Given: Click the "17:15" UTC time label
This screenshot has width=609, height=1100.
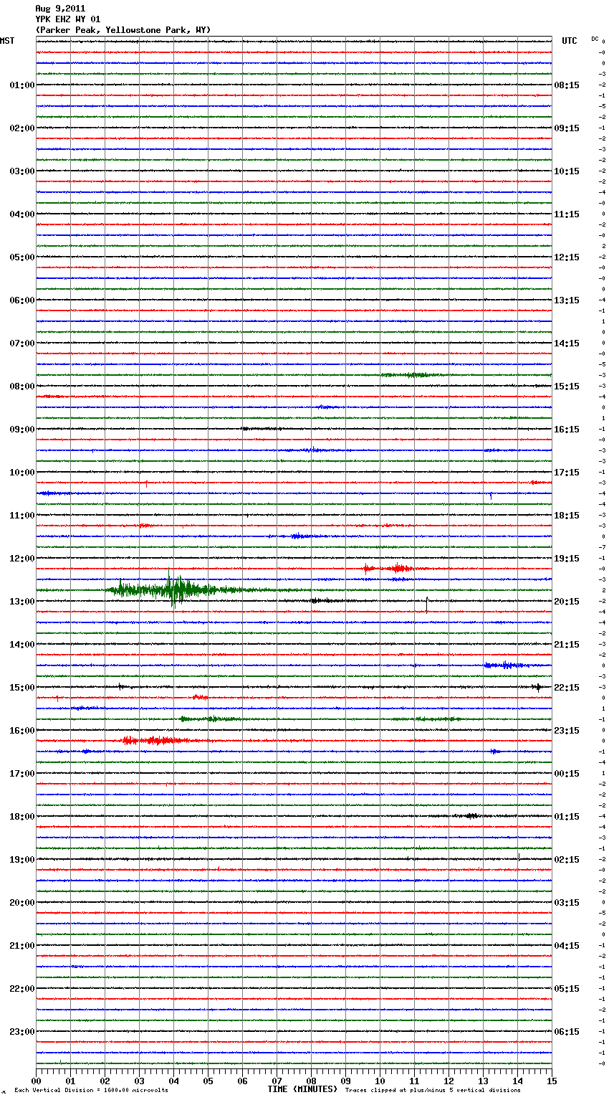Looking at the screenshot, I should [567, 473].
